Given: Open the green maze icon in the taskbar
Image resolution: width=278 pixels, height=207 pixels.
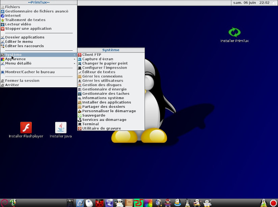Looking at the screenshot, I should click(x=138, y=203).
